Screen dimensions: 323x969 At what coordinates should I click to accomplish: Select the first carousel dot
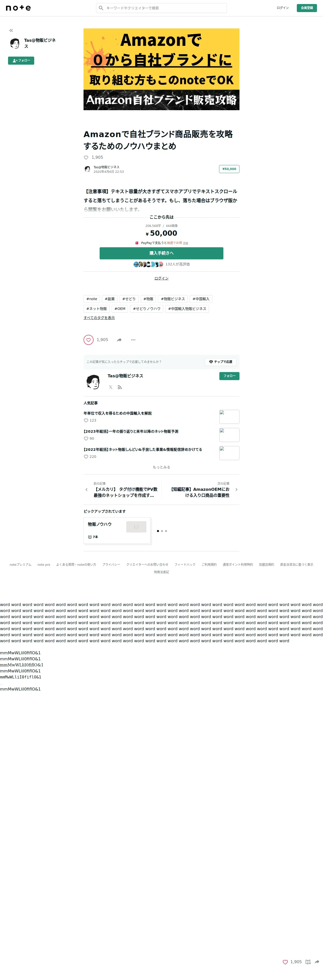tap(158, 531)
